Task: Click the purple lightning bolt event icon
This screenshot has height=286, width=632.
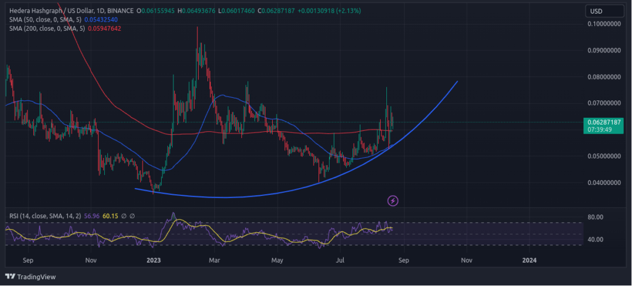Action: pyautogui.click(x=393, y=200)
